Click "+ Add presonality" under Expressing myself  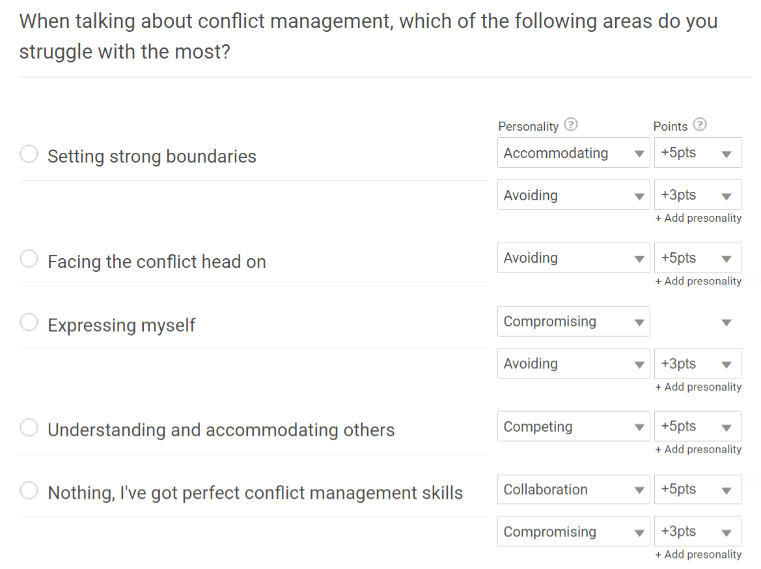(x=698, y=388)
